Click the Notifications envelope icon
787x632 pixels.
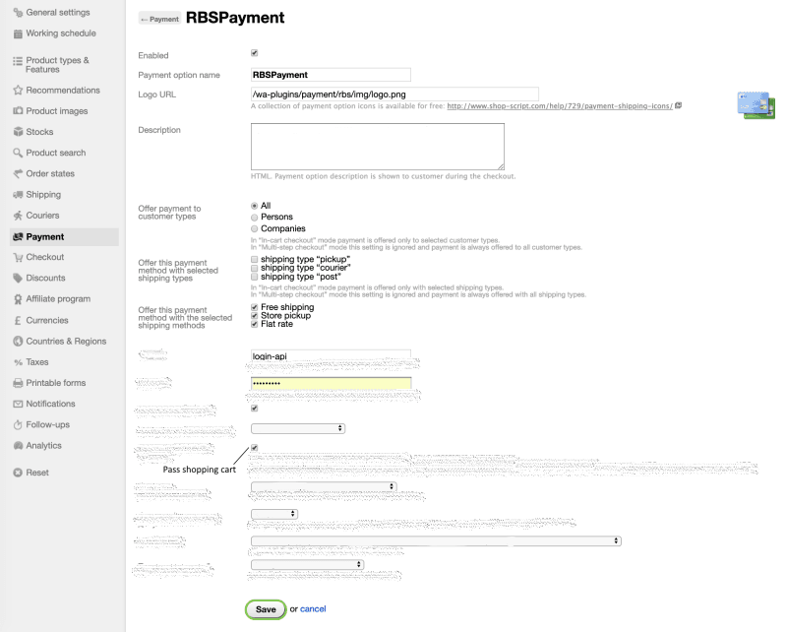click(x=18, y=405)
